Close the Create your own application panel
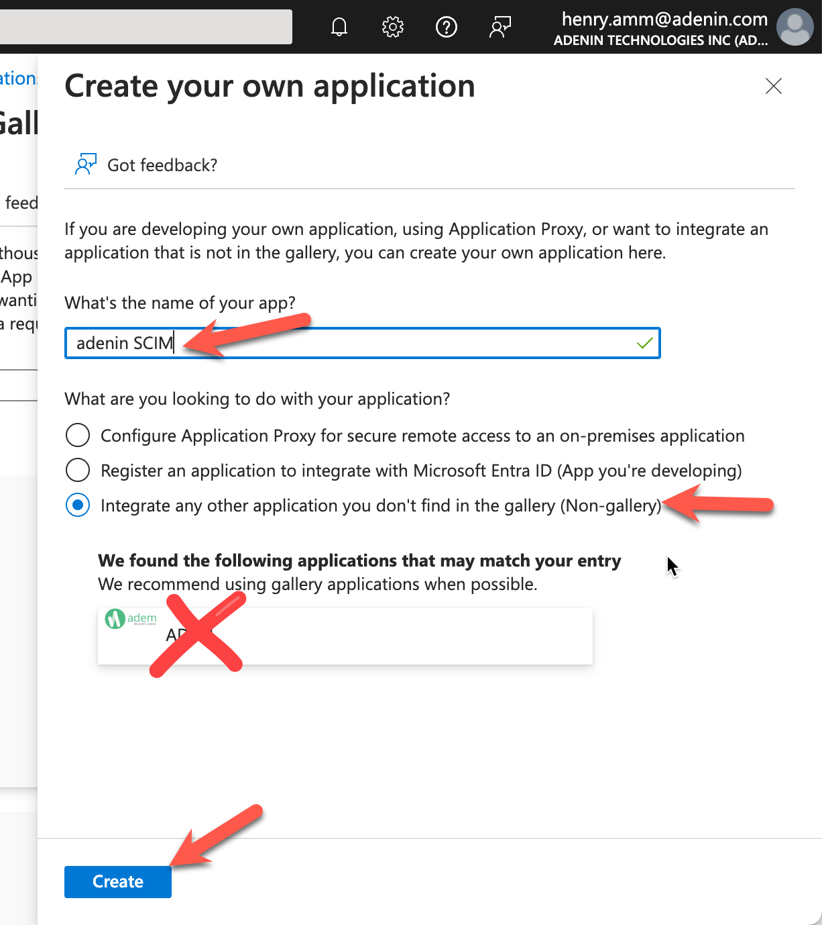Image resolution: width=822 pixels, height=925 pixels. tap(774, 86)
